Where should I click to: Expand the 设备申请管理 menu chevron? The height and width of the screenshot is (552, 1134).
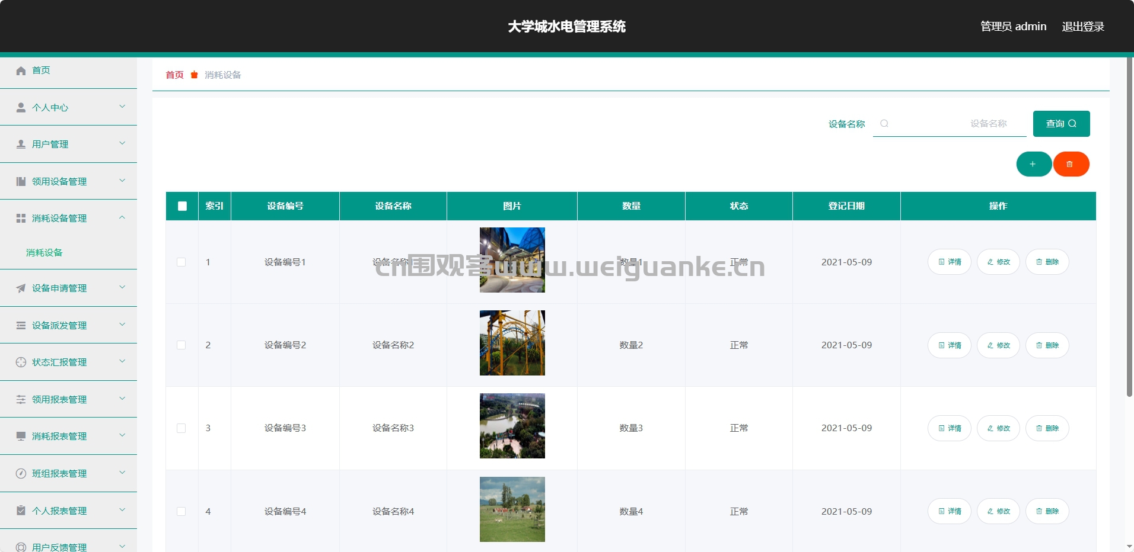(x=122, y=287)
